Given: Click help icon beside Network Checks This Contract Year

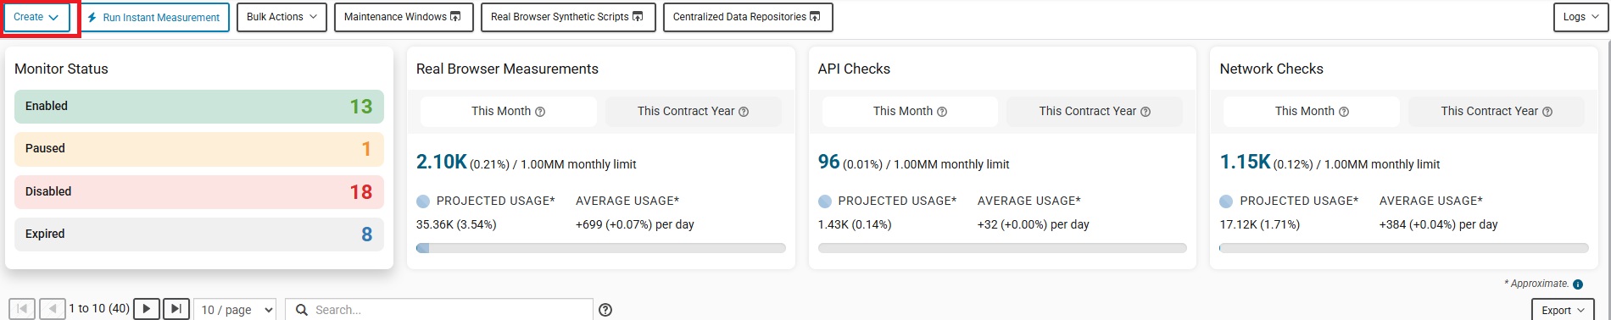Looking at the screenshot, I should (x=1547, y=112).
